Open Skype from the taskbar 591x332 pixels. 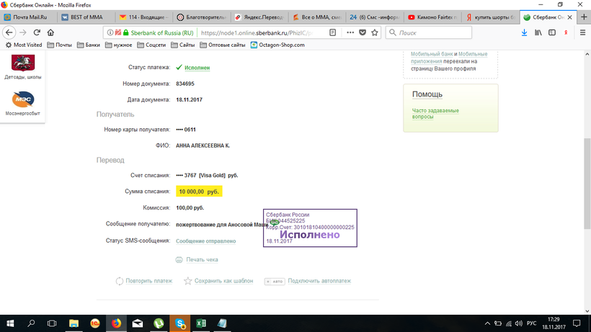[179, 323]
